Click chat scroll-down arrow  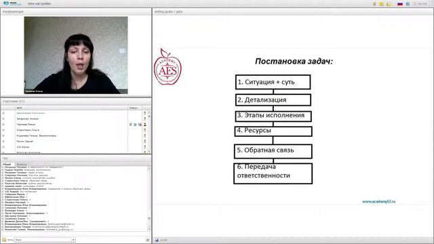(x=149, y=229)
